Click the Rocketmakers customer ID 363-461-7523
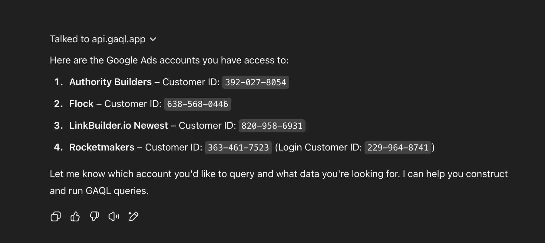Viewport: 545px width, 243px height. 238,147
